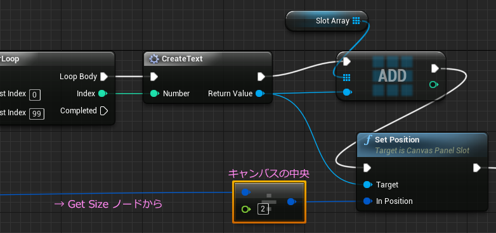Click the ADD node item input pin
Screen dimensions: 496x233
348,92
